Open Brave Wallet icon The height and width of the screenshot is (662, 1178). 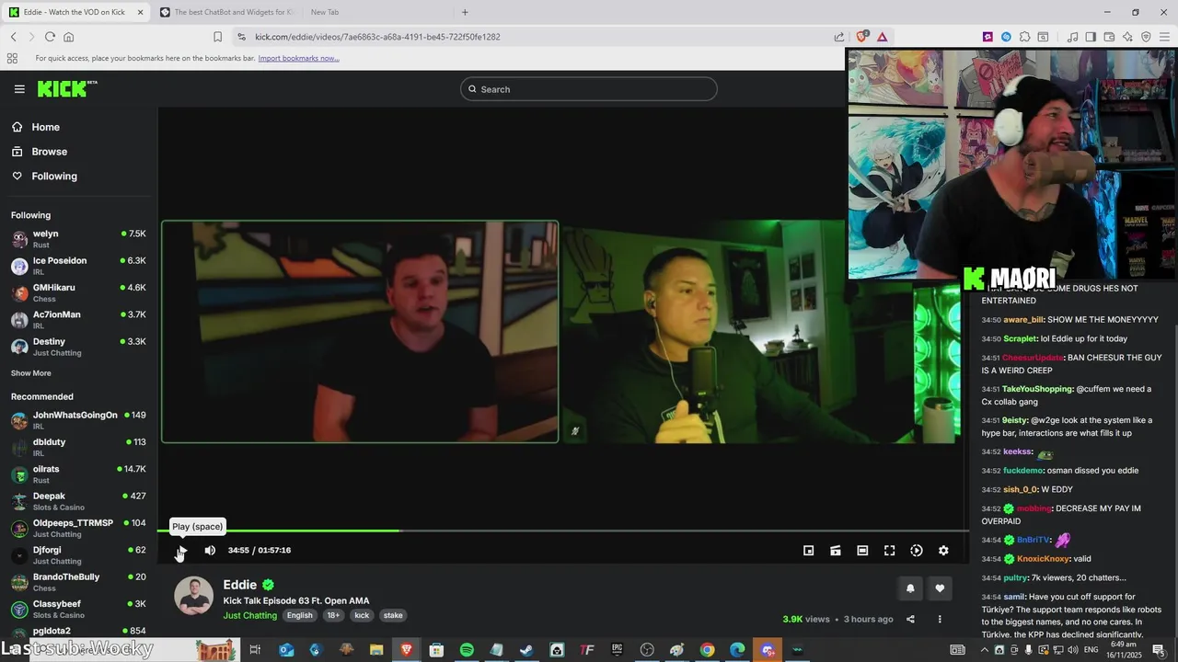pos(1109,37)
